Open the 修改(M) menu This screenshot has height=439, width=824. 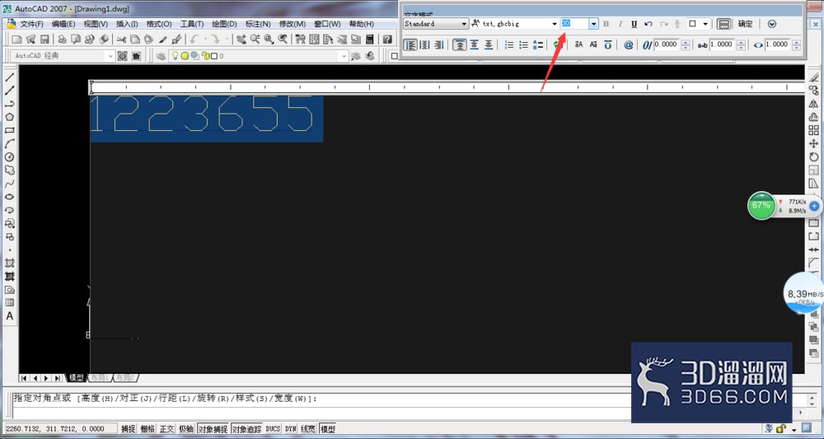point(293,24)
